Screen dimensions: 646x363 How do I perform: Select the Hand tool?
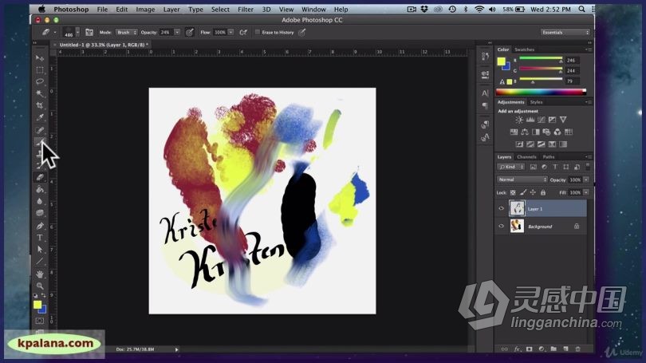coord(40,274)
